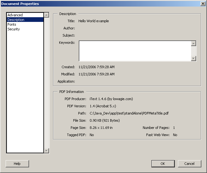Viewport: 207px width, 173px height.
Task: Click the Help button
Action: pyautogui.click(x=17, y=164)
